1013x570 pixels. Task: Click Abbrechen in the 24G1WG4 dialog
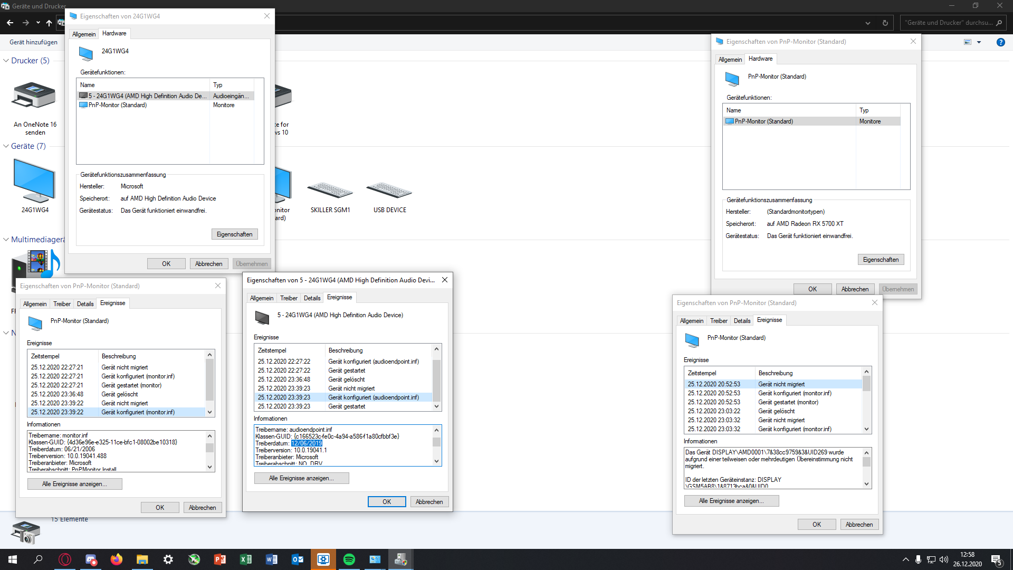209,264
